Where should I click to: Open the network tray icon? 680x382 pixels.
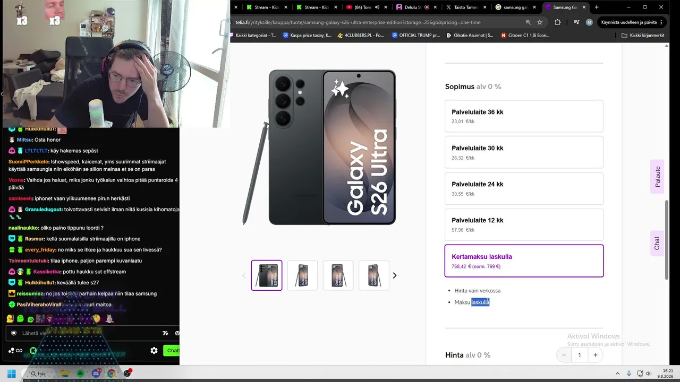point(640,374)
